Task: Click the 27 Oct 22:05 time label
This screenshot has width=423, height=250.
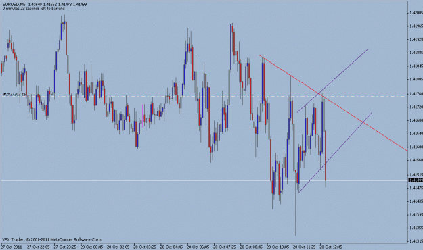Action: coord(39,247)
